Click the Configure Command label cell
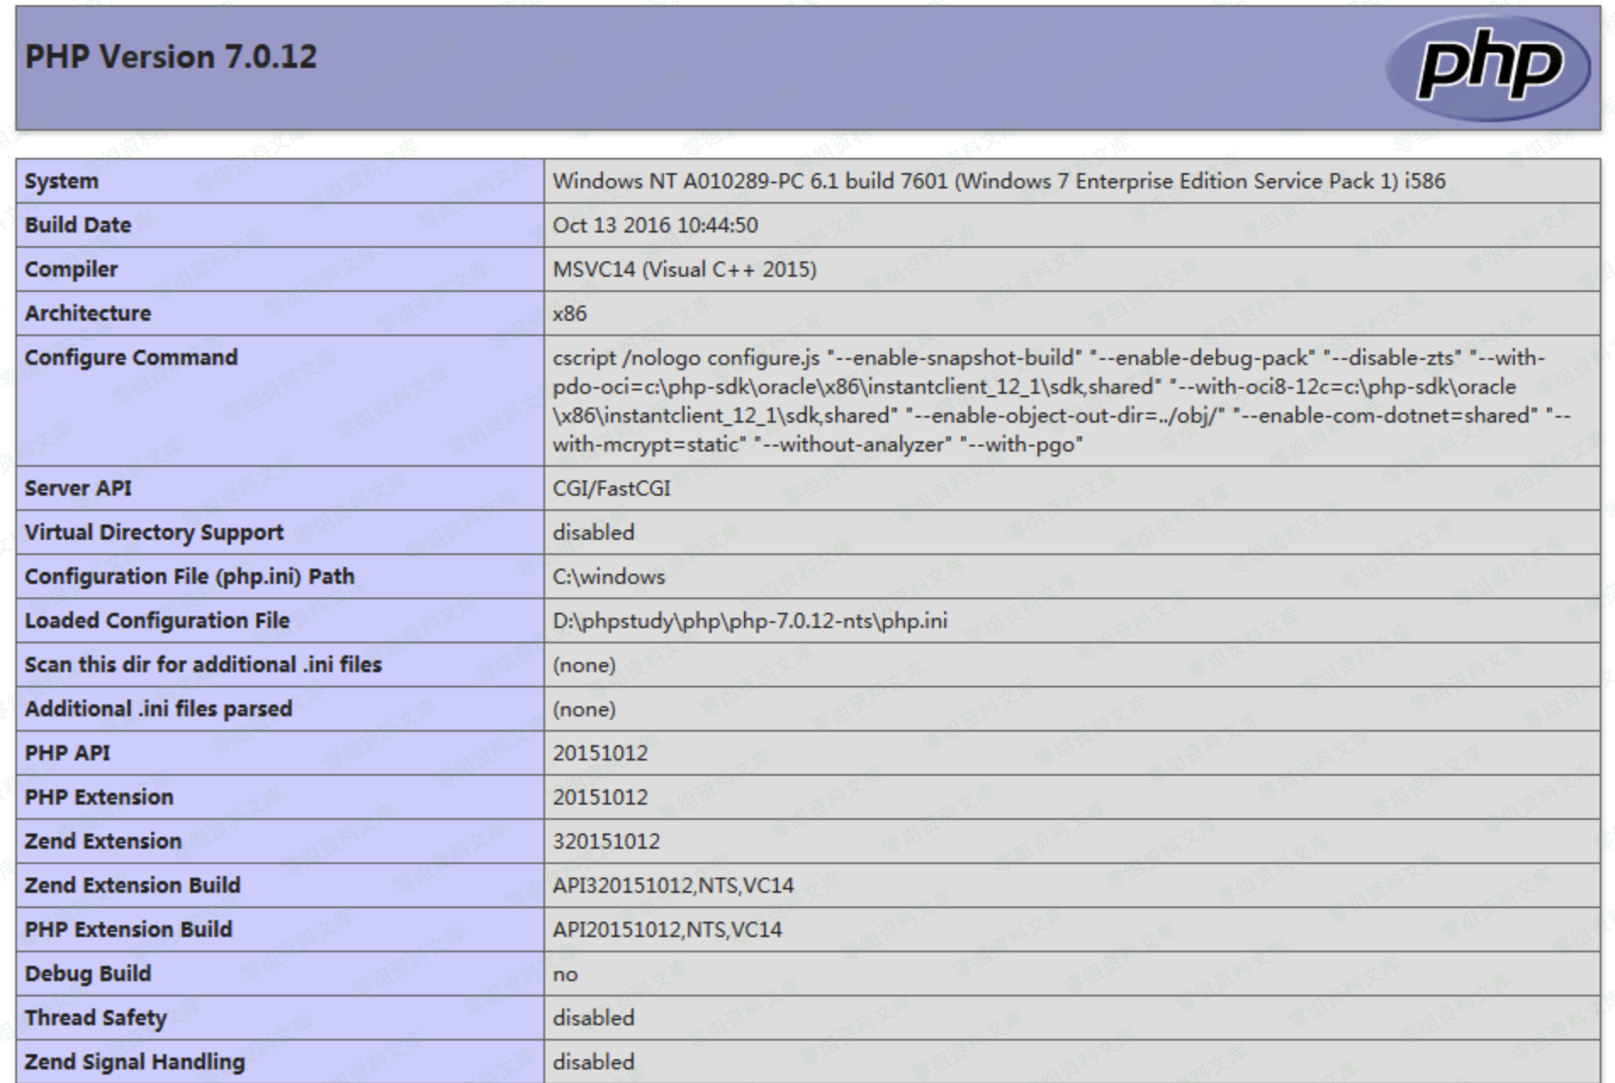 pyautogui.click(x=132, y=357)
